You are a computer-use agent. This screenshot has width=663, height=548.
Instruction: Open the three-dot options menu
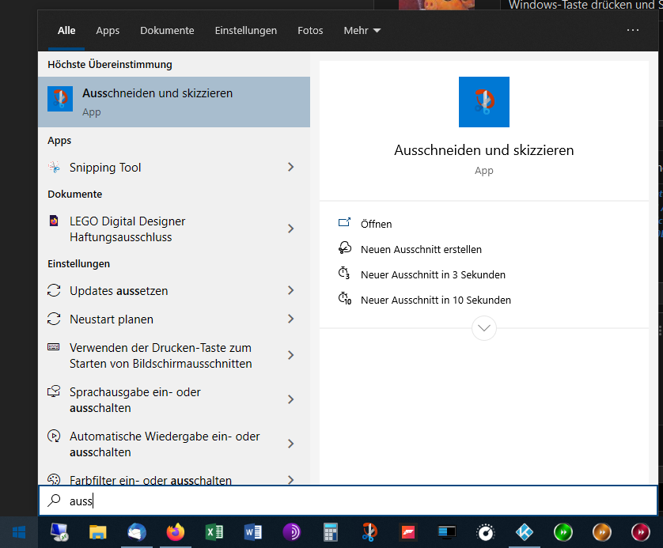pyautogui.click(x=633, y=30)
